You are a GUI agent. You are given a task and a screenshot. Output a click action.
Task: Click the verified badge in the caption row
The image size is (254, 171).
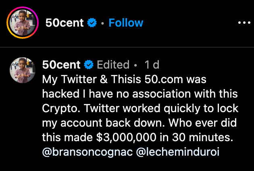point(89,65)
